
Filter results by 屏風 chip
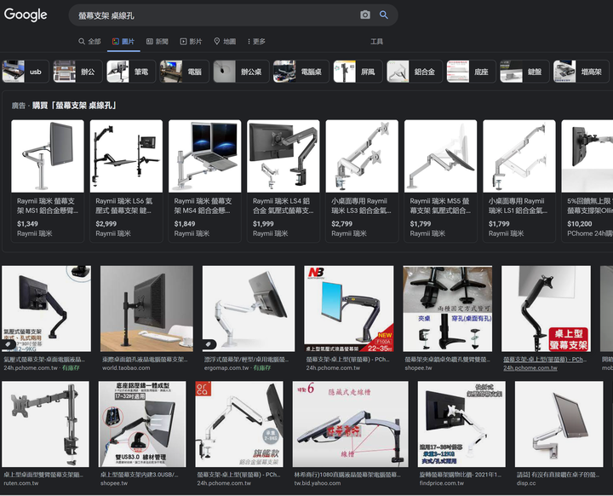click(x=358, y=72)
